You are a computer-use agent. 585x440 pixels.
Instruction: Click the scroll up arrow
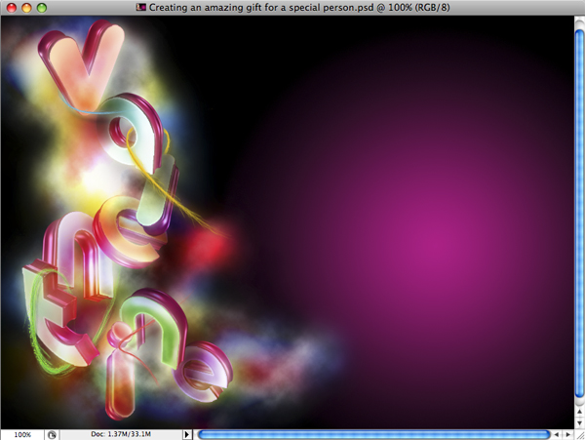click(x=579, y=412)
